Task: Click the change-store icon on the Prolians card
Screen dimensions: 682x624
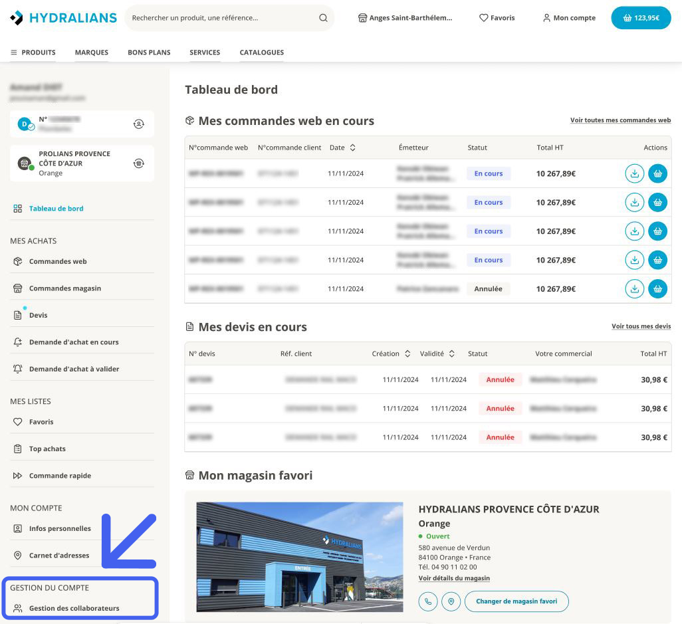Action: 138,163
